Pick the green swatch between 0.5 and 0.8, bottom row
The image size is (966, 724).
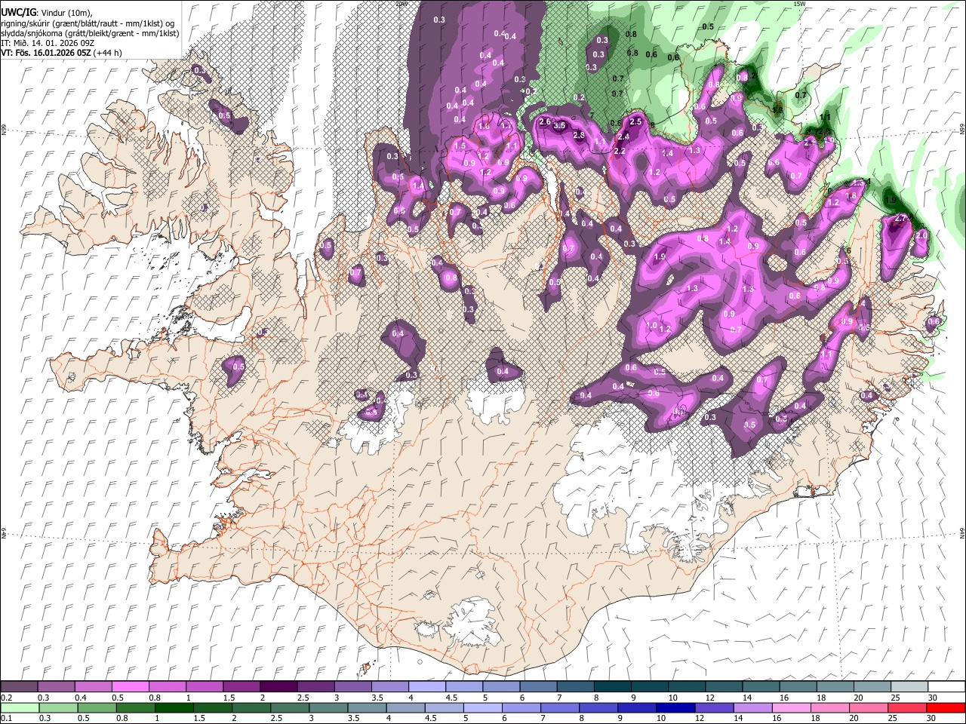click(x=97, y=708)
